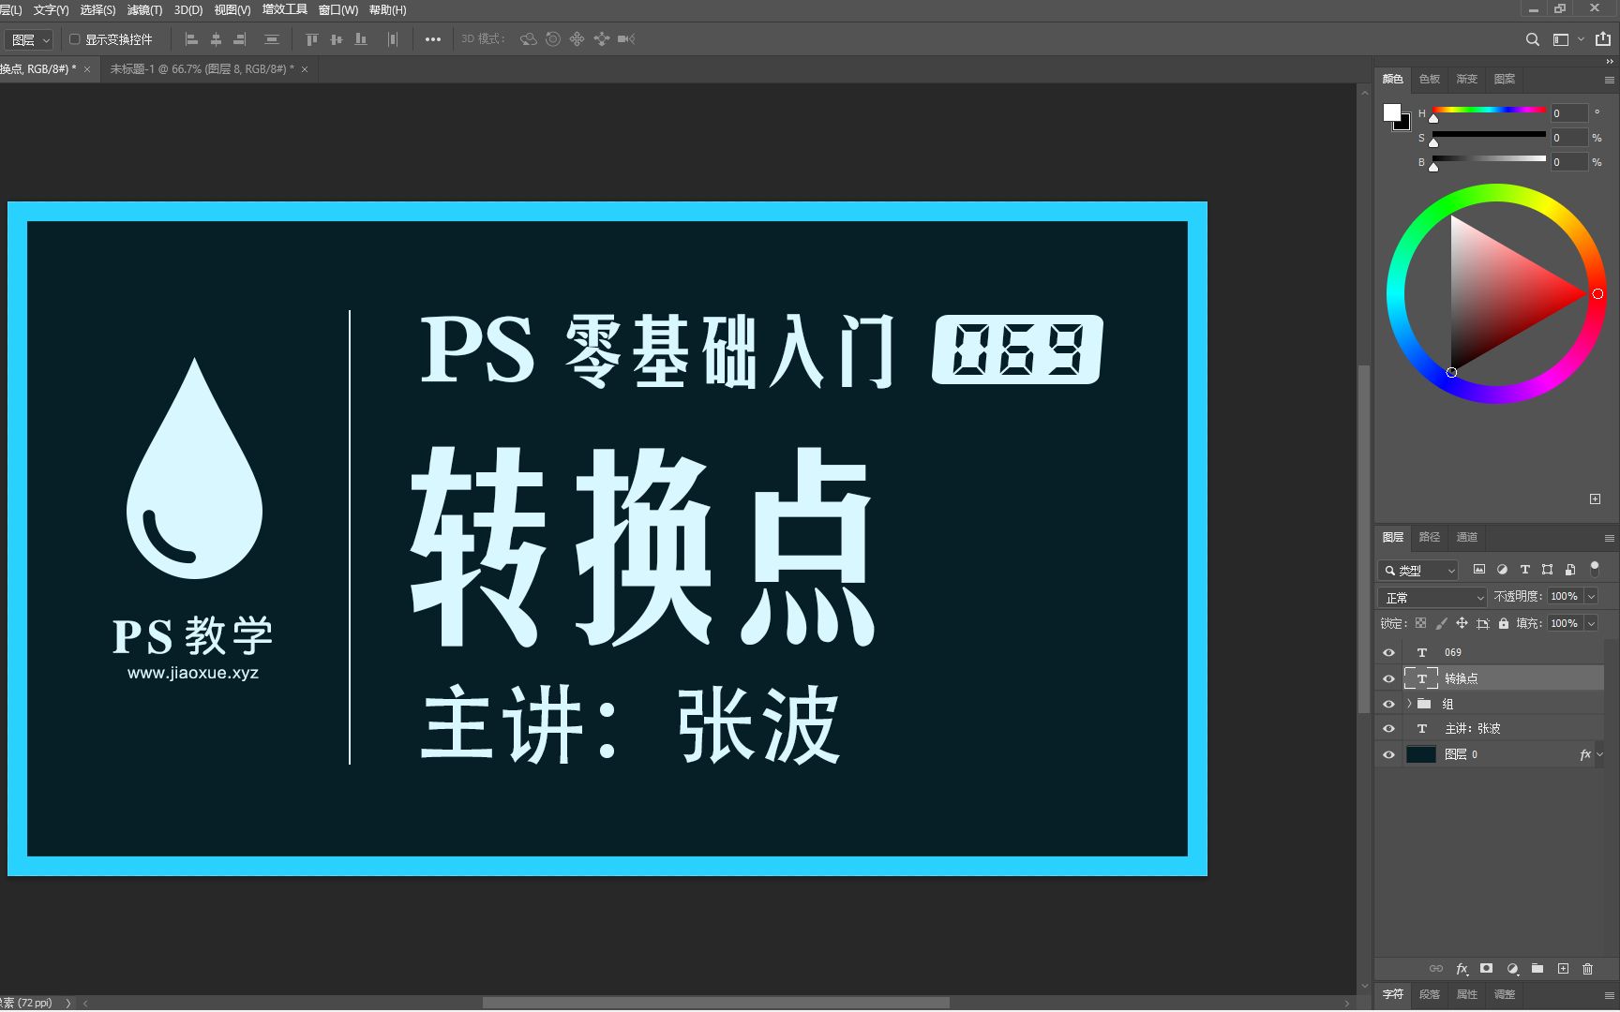
Task: Click the add layer mask icon
Action: [x=1486, y=969]
